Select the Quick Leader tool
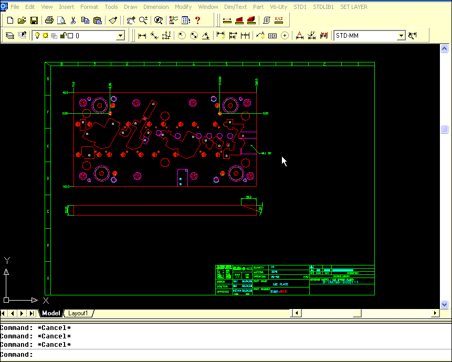The height and width of the screenshot is (362, 452). (x=260, y=36)
